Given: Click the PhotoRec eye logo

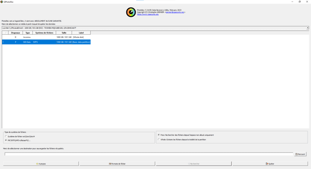Looking at the screenshot, I should click(x=131, y=12).
